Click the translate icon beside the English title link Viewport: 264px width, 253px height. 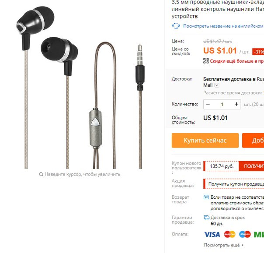tap(176, 26)
